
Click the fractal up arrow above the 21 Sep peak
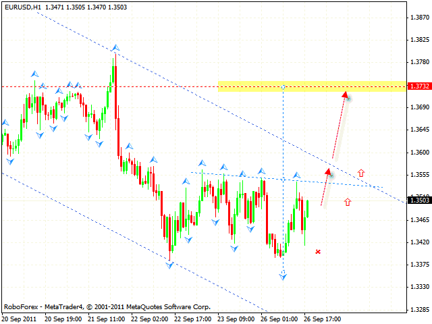[x=115, y=48]
